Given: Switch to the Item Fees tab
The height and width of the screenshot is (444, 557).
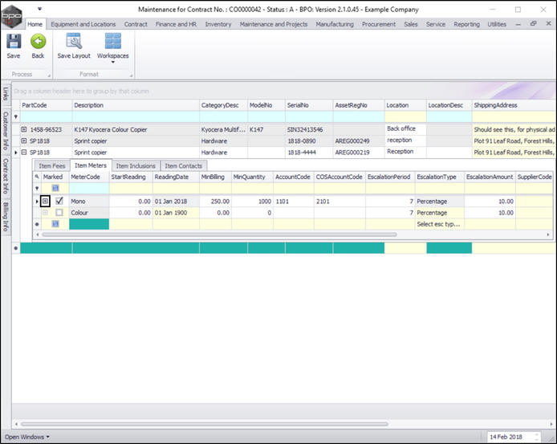Looking at the screenshot, I should [52, 165].
